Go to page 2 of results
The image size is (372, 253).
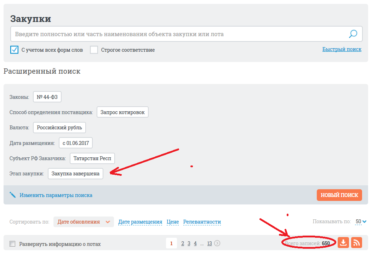(x=183, y=243)
